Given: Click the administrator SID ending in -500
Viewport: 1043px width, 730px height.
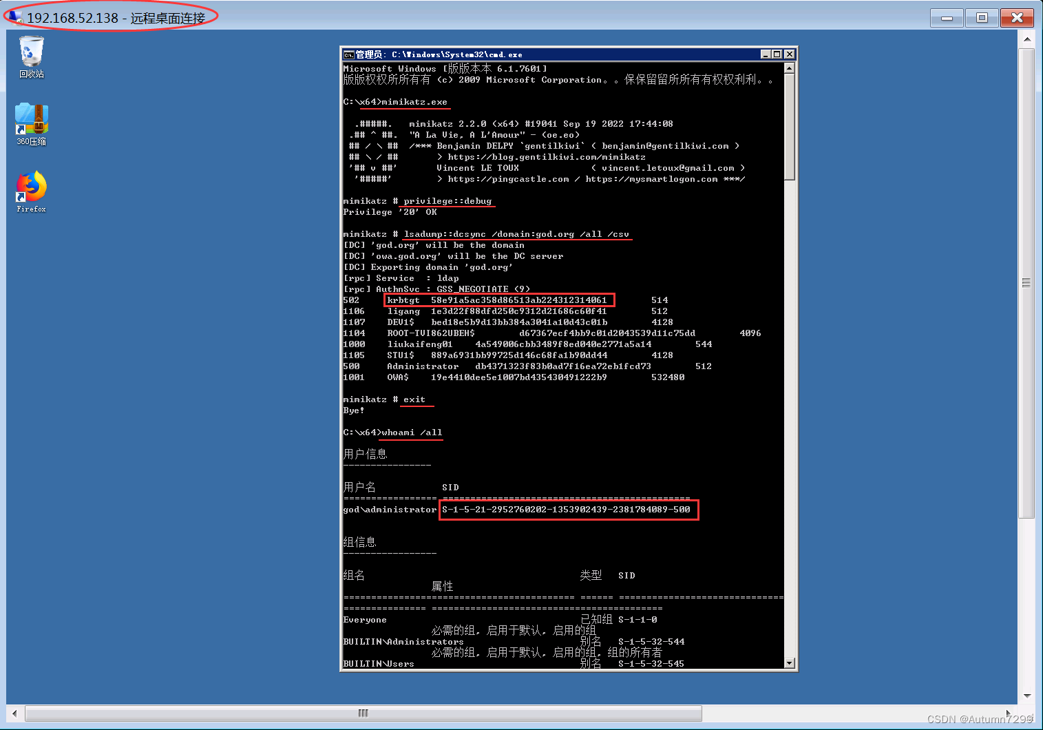Looking at the screenshot, I should click(566, 510).
